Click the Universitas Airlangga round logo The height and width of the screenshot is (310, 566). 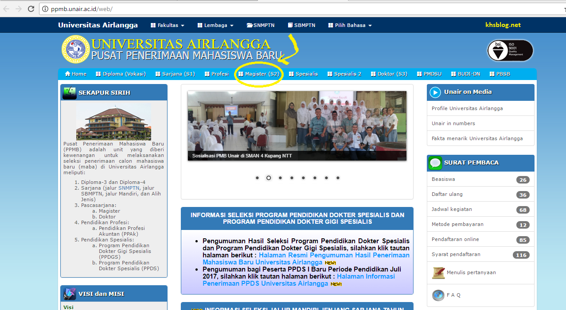point(75,50)
